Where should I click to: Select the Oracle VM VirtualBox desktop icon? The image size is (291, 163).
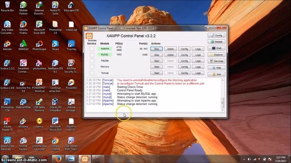[55, 105]
